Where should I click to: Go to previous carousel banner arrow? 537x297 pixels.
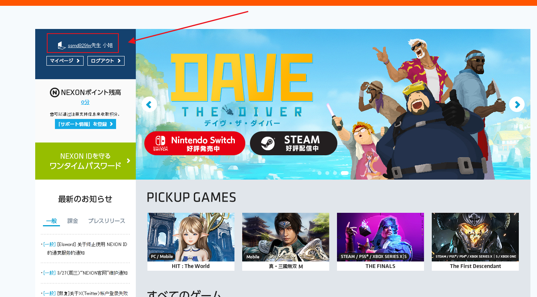click(149, 104)
